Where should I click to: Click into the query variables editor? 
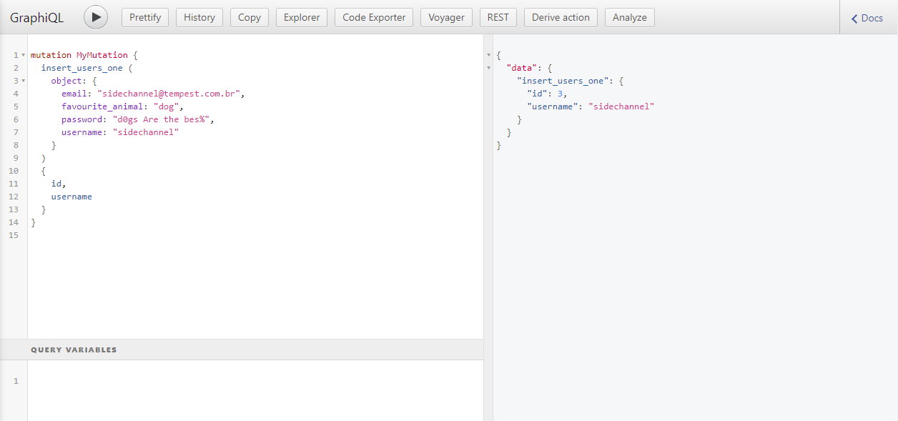[x=250, y=386]
